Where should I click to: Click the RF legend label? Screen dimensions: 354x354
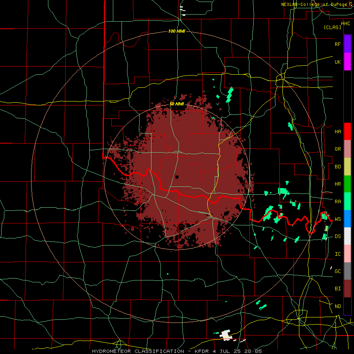(x=337, y=44)
